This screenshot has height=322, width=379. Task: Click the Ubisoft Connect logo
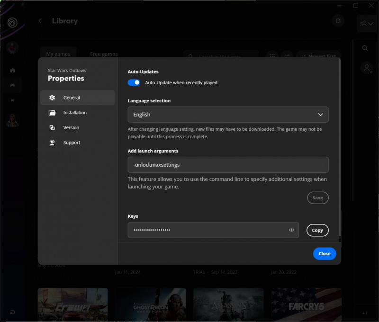(12, 23)
